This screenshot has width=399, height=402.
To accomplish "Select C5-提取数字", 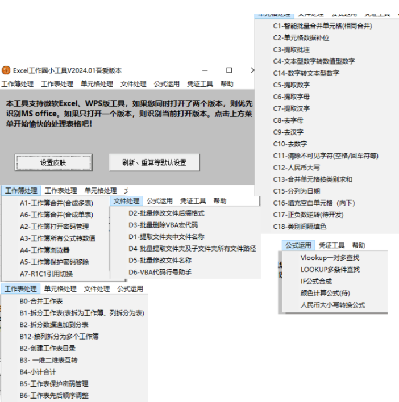I will tap(292, 85).
